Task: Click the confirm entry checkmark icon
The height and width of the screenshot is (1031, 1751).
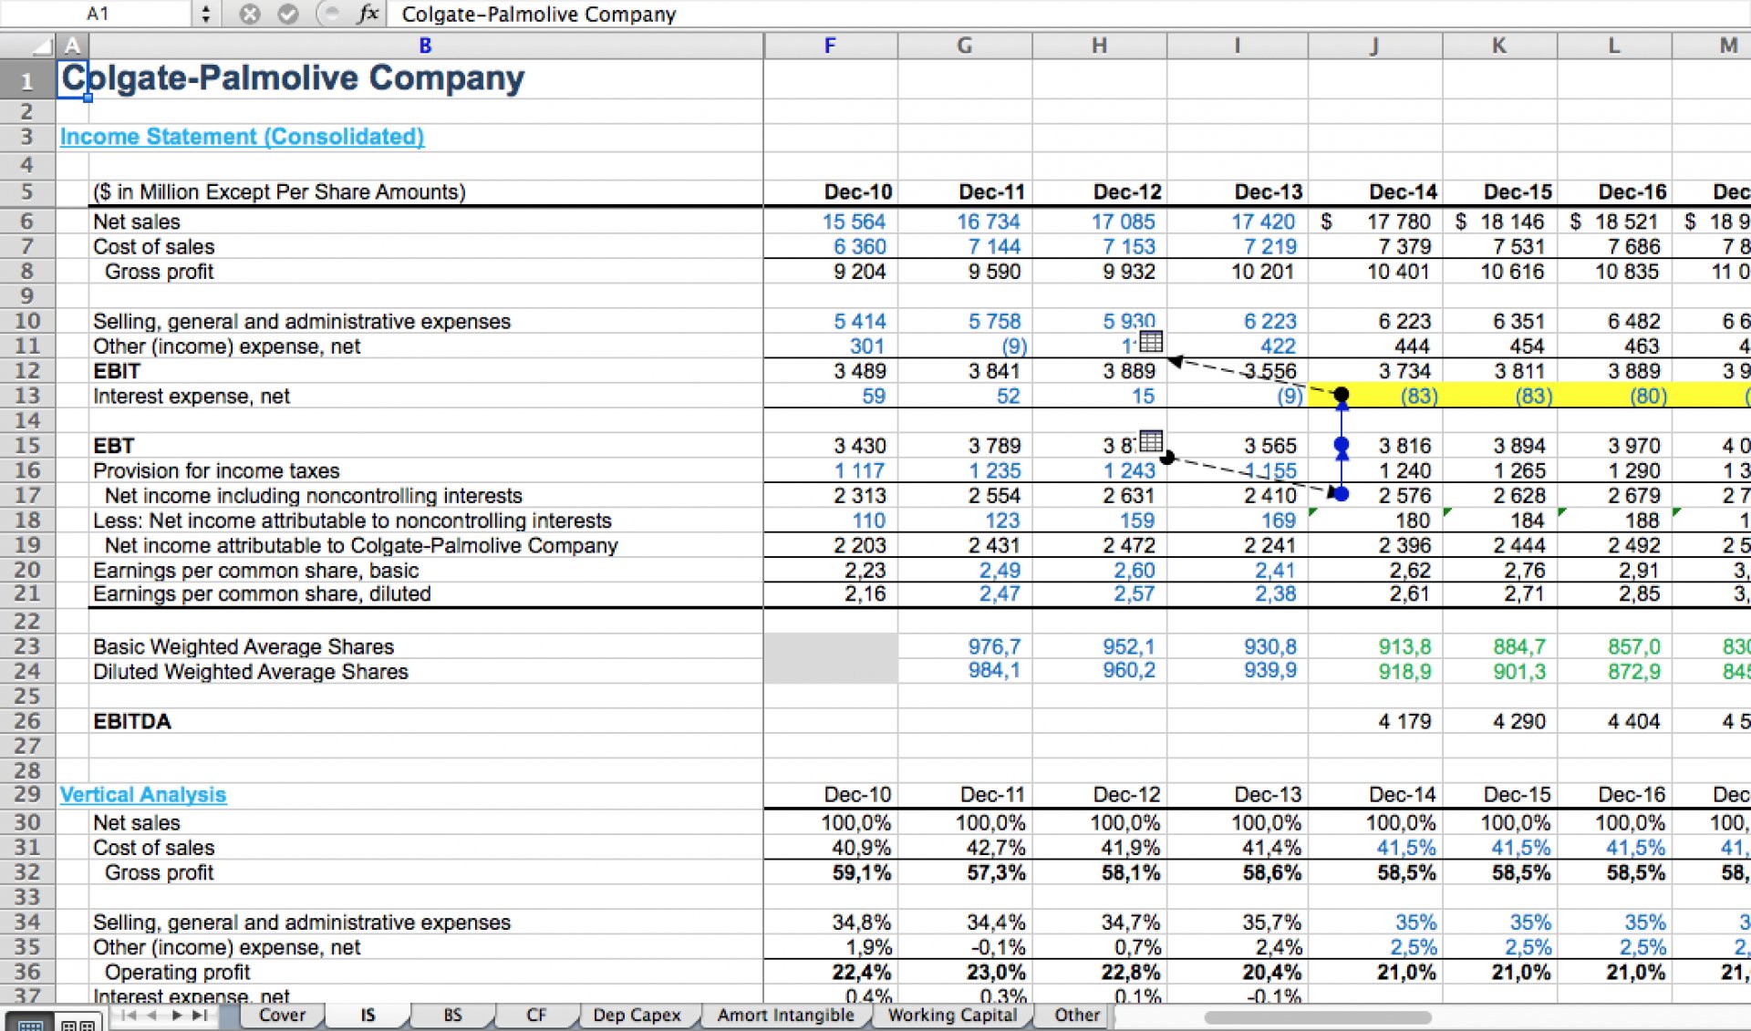Action: pyautogui.click(x=288, y=14)
